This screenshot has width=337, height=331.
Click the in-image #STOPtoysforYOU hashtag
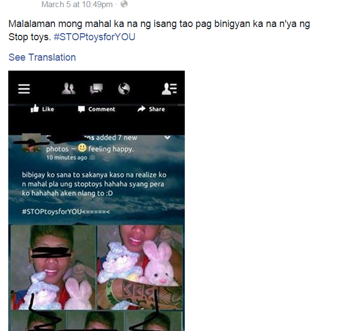[x=52, y=212]
